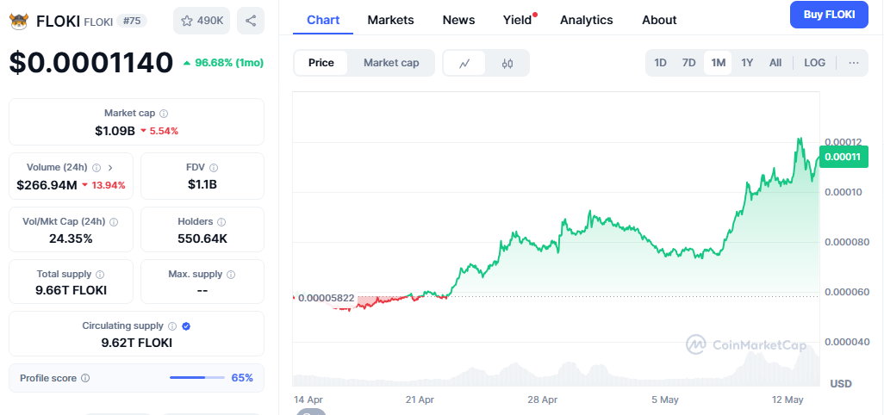This screenshot has height=415, width=884.
Task: Click the Profile score info icon
Action: 85,378
